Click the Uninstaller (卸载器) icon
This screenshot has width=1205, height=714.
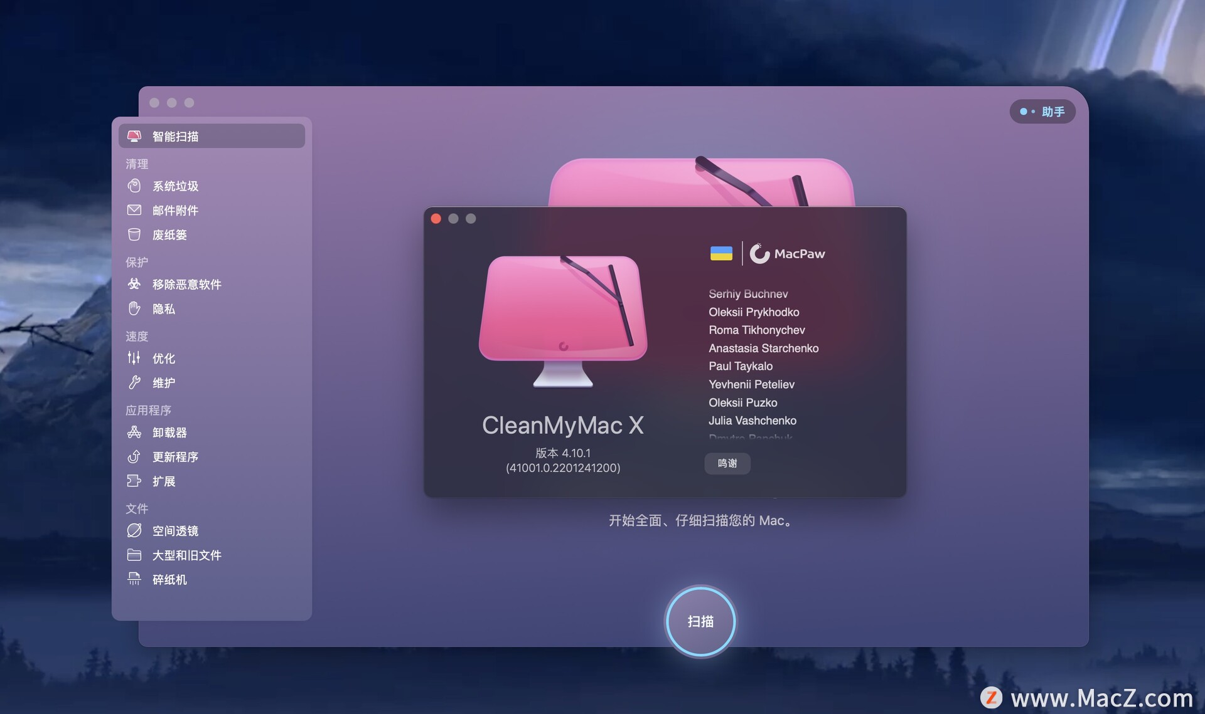(134, 432)
